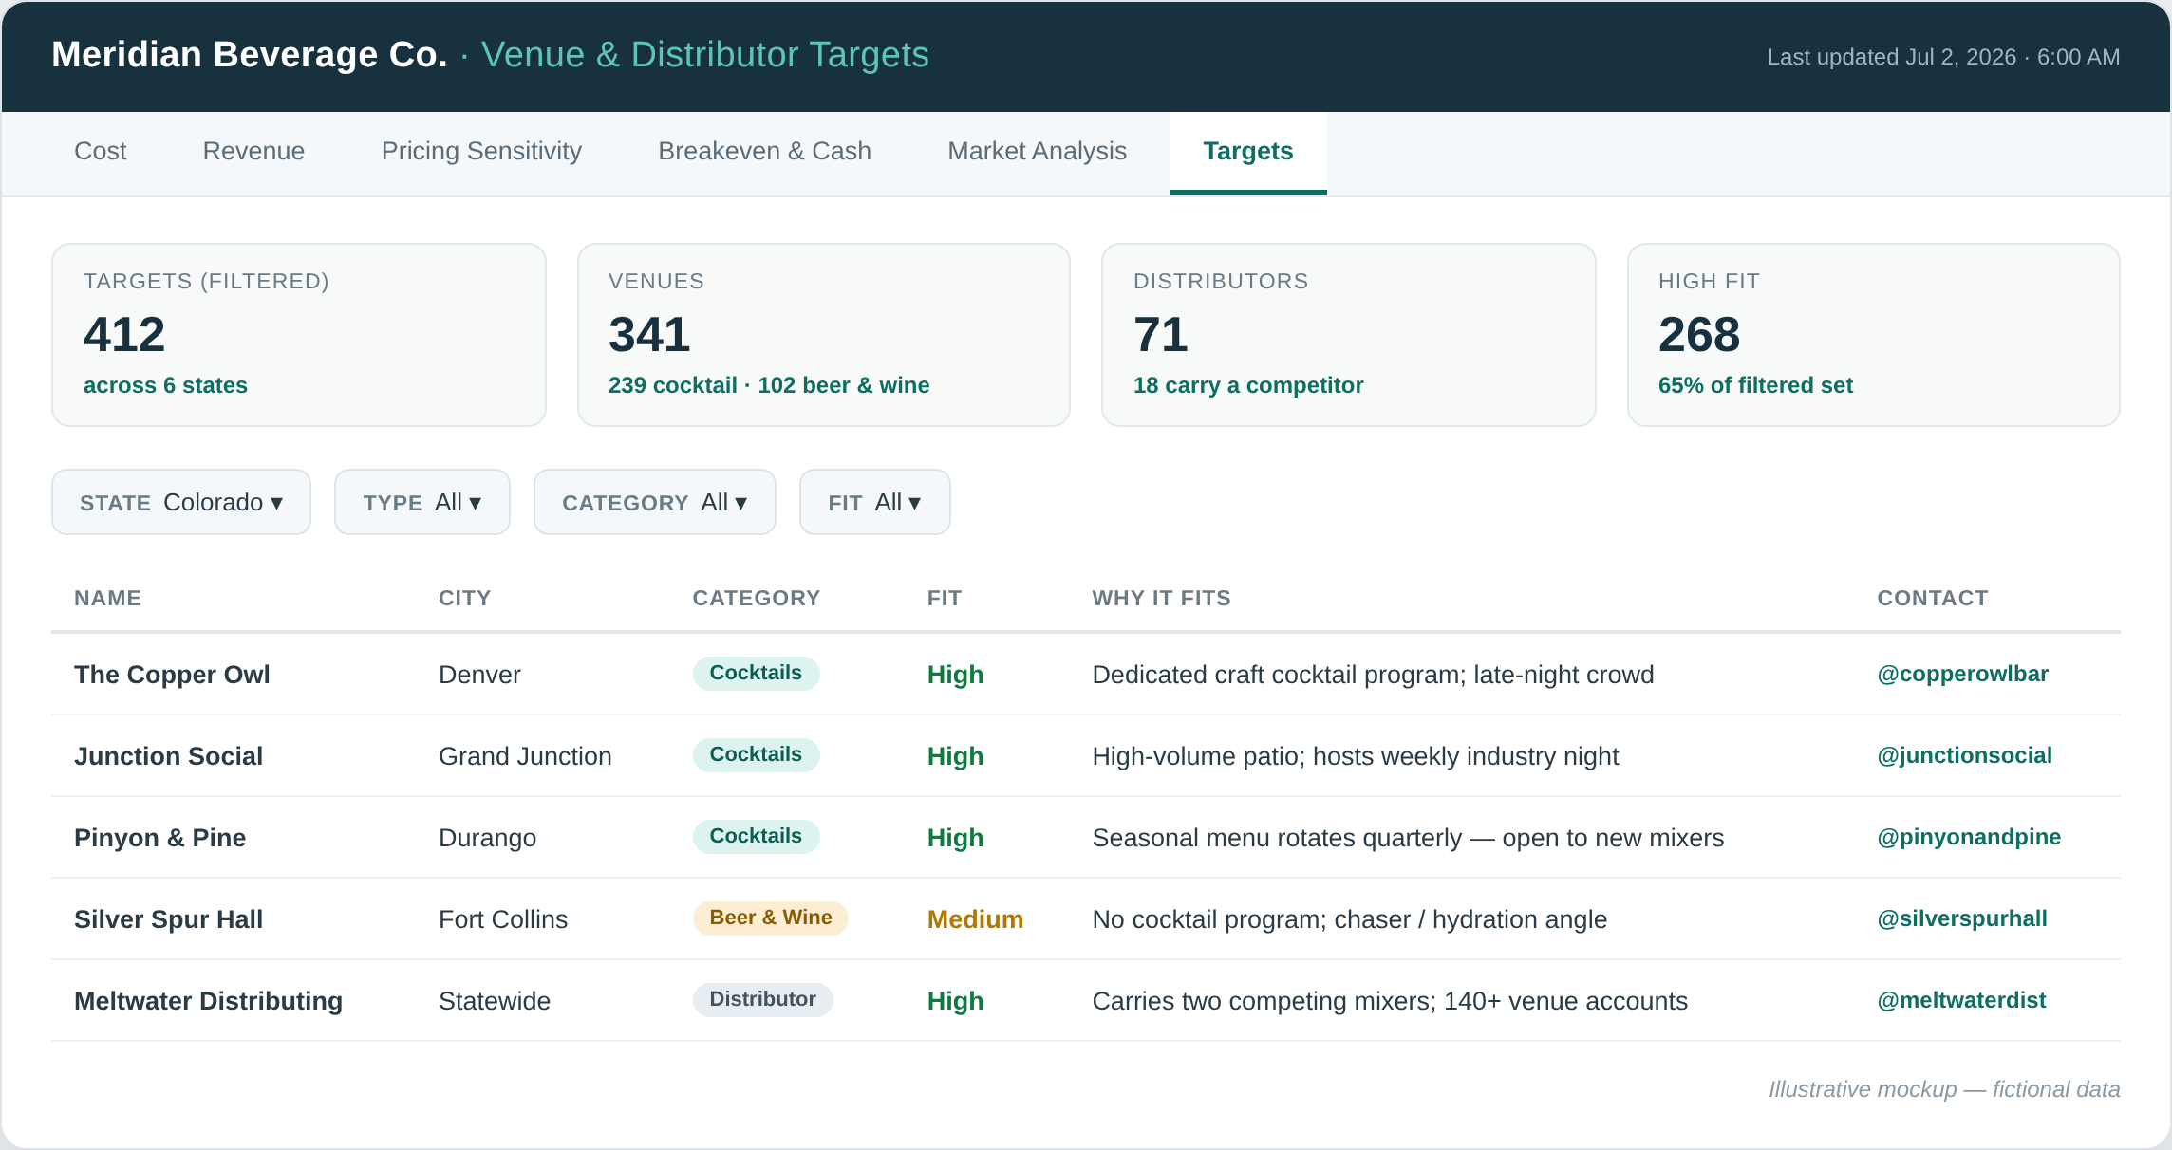The width and height of the screenshot is (2172, 1150).
Task: Select The Copper Owl row name
Action: click(x=172, y=675)
